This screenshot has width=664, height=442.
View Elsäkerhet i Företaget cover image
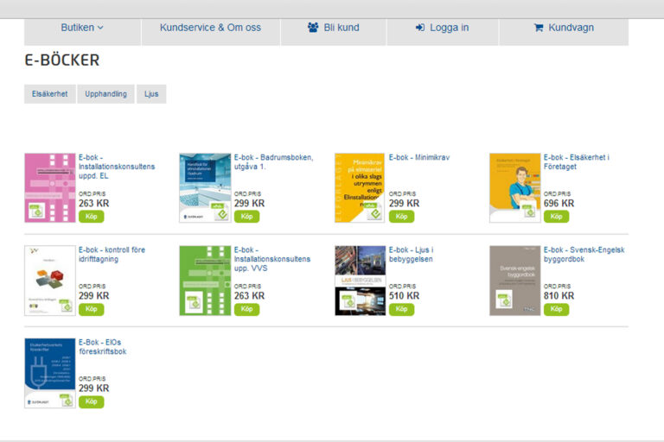(514, 188)
